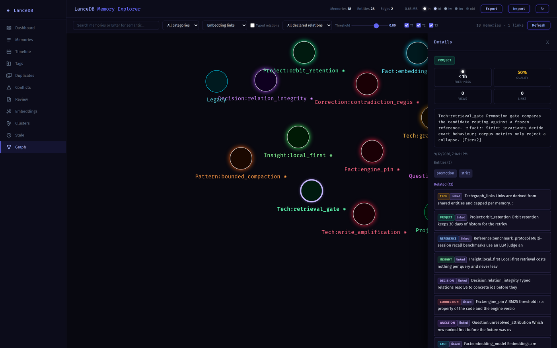Click the Decision:relation_integrity graph node circle
The image size is (557, 348).
(265, 80)
